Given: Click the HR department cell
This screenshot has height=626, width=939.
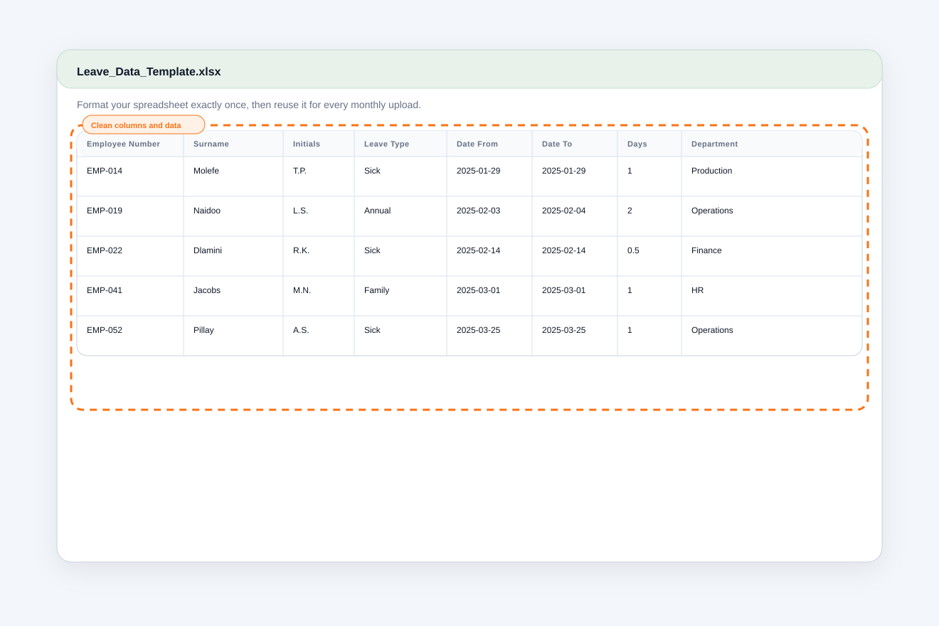Looking at the screenshot, I should (772, 296).
